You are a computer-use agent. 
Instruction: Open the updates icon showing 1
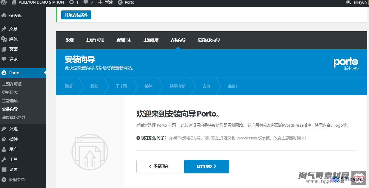point(71,2)
